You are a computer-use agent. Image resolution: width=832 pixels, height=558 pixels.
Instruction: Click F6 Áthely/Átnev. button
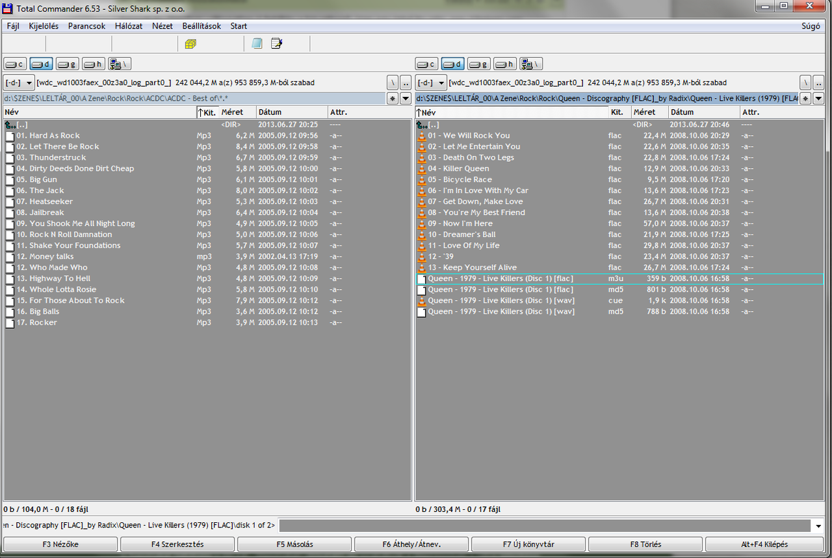point(411,544)
